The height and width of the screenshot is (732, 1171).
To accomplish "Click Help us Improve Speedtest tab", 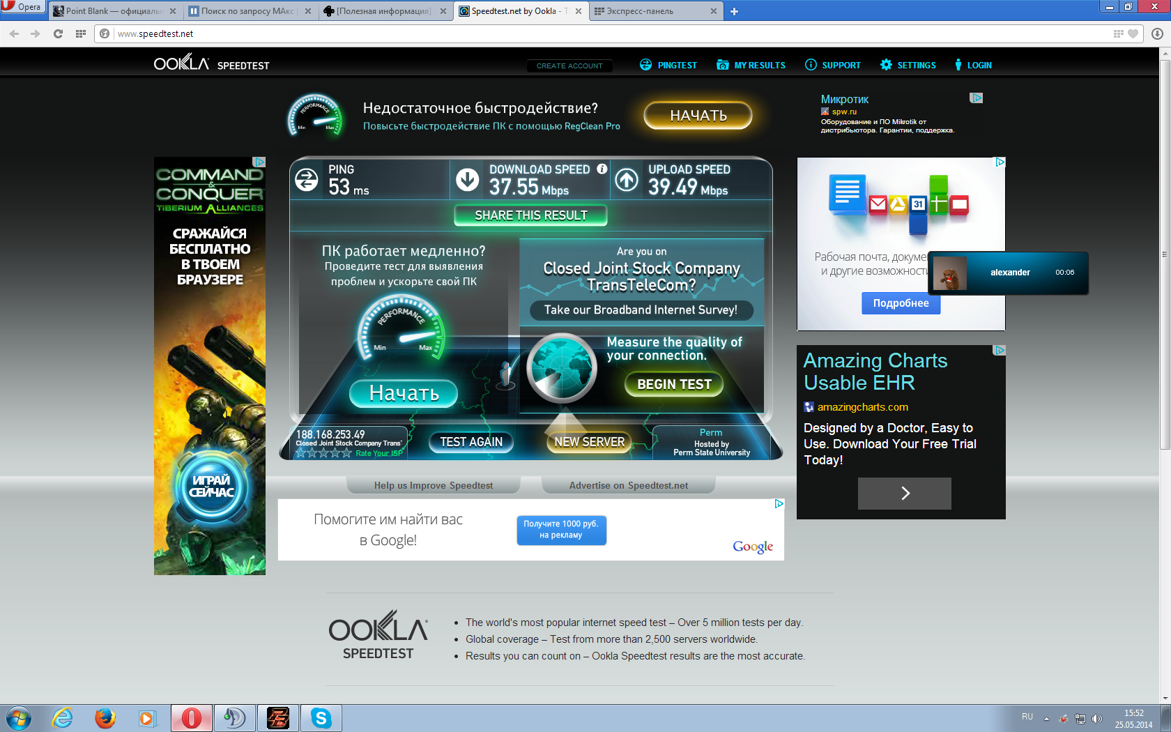I will click(x=433, y=485).
